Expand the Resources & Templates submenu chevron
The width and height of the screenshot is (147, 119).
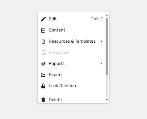(x=101, y=41)
